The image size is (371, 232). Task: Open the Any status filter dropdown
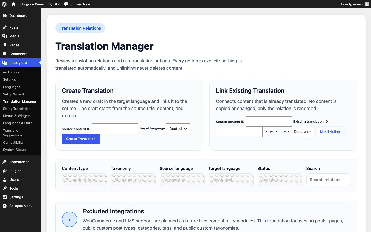(x=280, y=180)
